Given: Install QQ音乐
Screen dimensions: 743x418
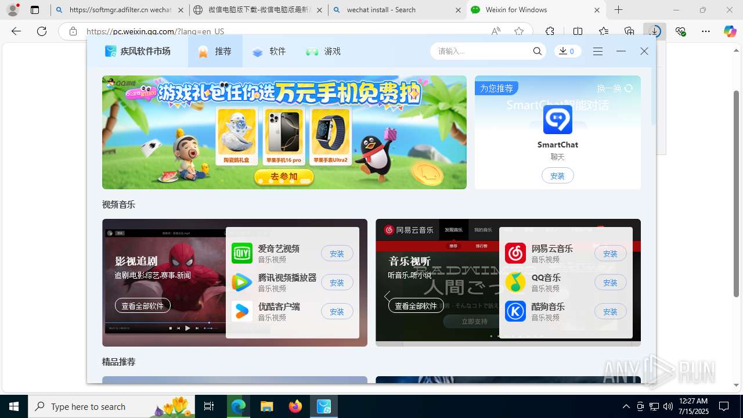Looking at the screenshot, I should point(611,282).
